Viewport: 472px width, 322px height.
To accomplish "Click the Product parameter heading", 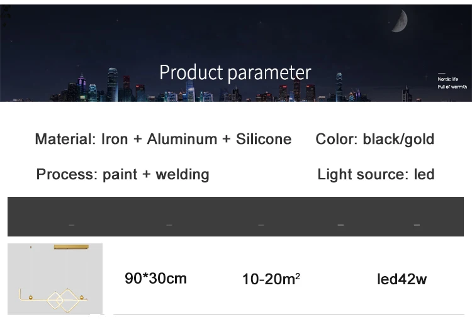I will [235, 72].
